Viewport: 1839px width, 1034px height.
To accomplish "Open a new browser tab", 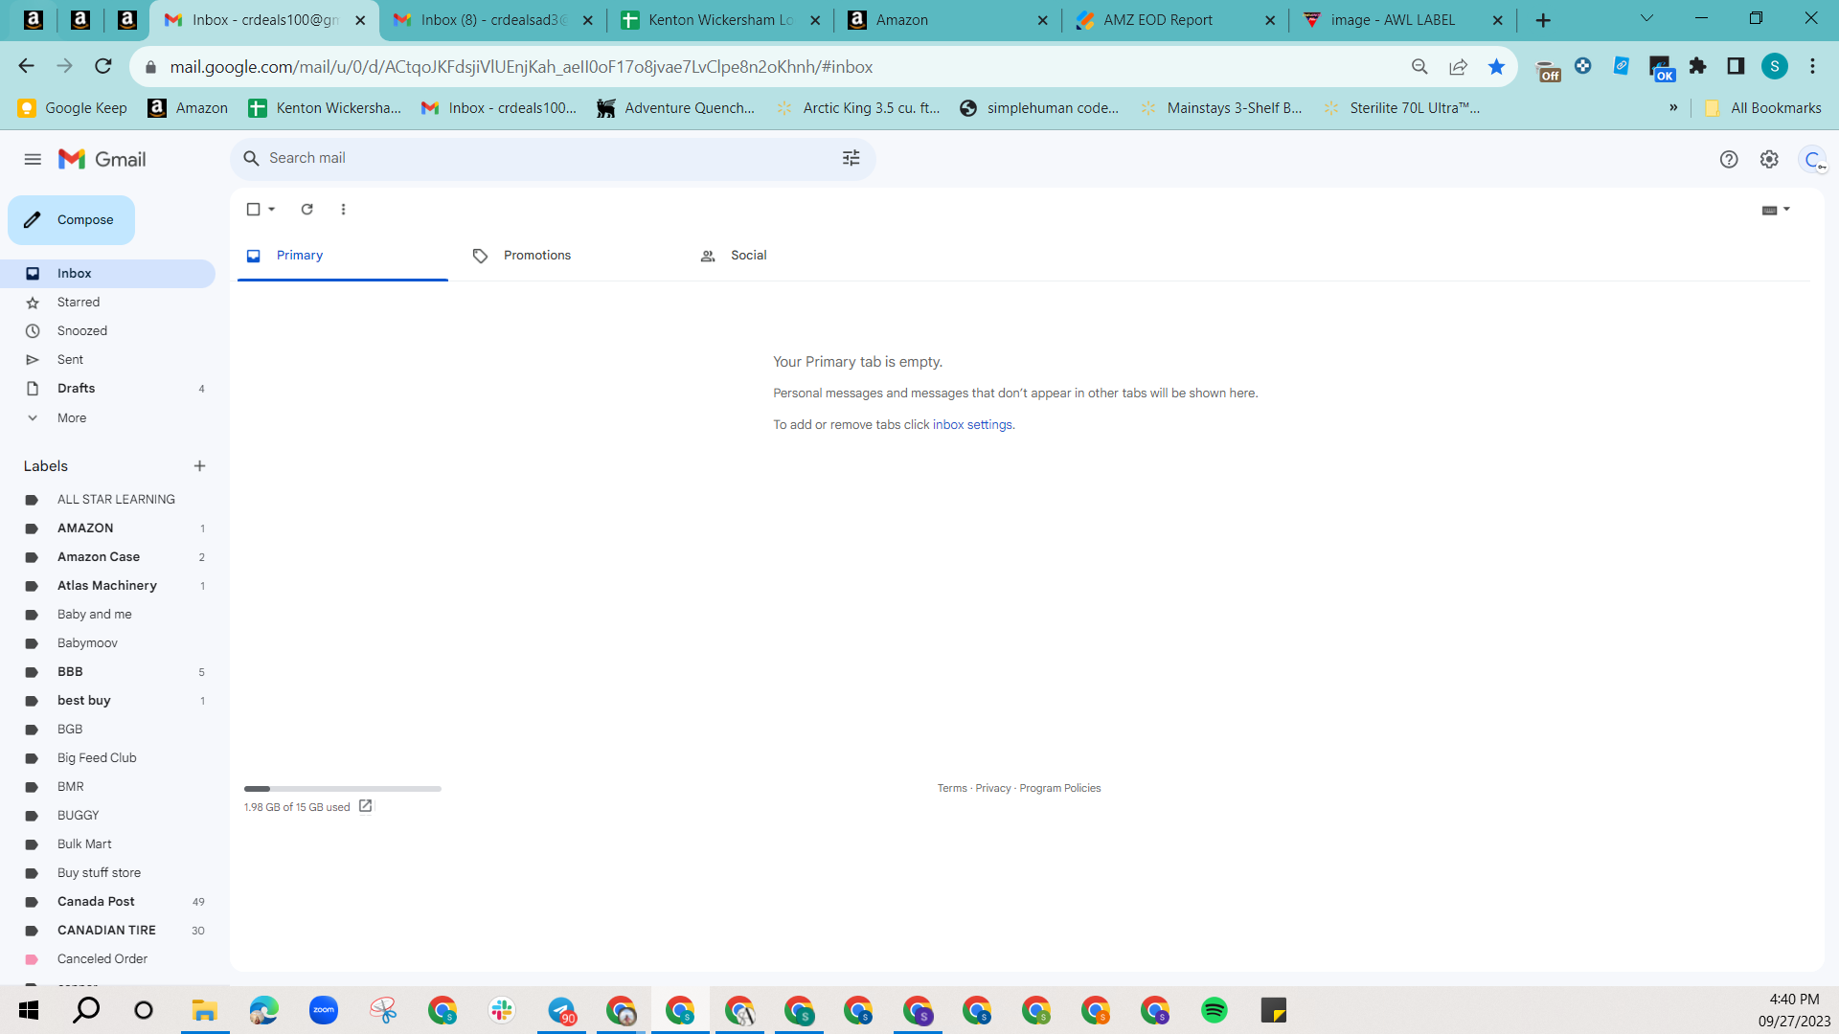I will [x=1543, y=20].
